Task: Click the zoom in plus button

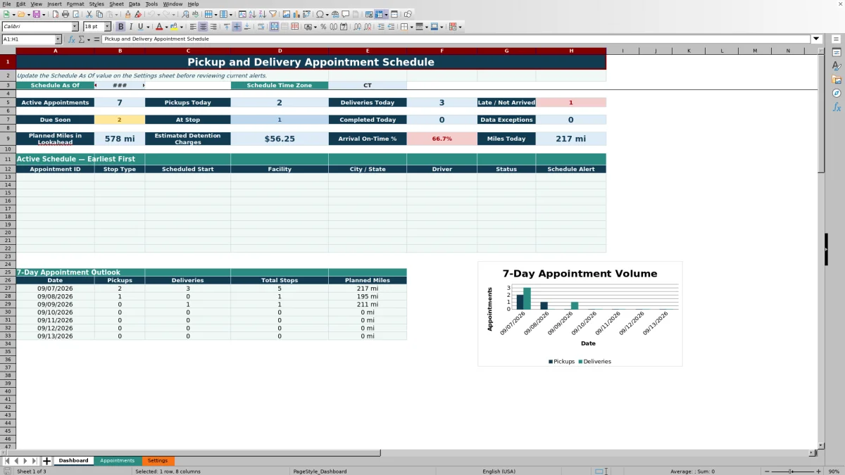Action: point(817,471)
